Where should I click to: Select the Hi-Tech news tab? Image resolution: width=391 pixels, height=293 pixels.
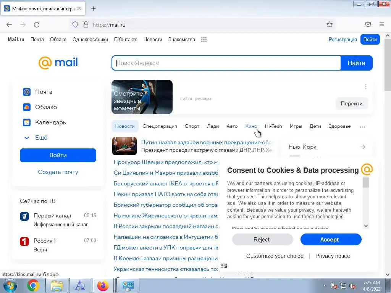273,126
